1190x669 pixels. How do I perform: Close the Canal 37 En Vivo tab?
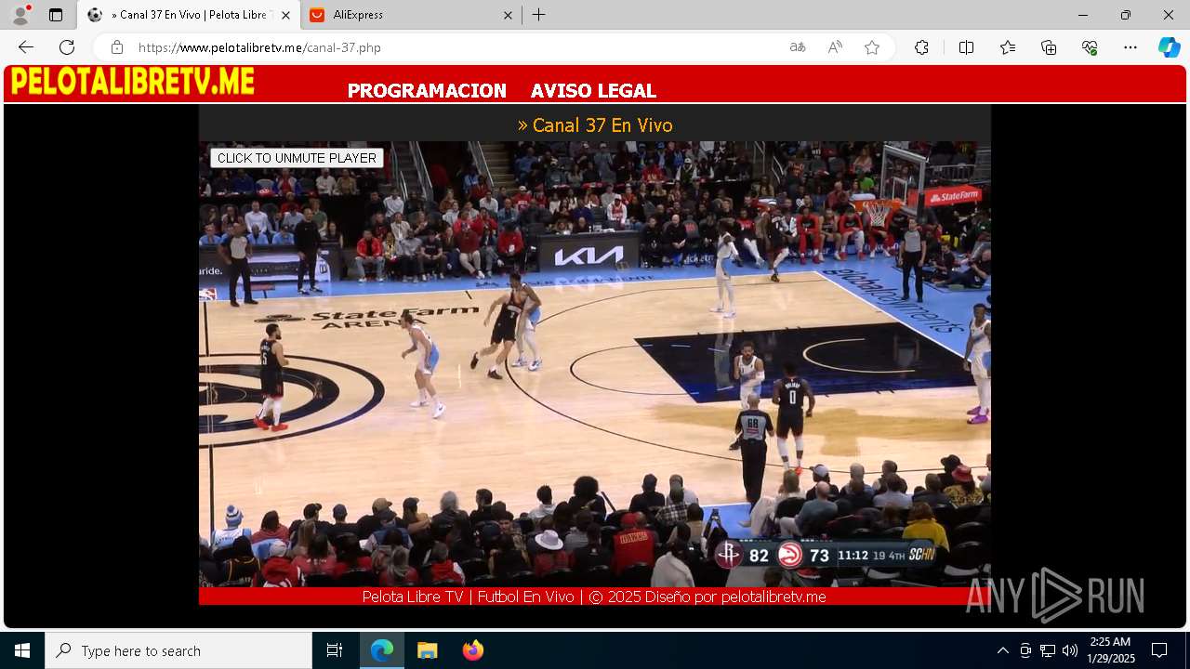(x=285, y=15)
